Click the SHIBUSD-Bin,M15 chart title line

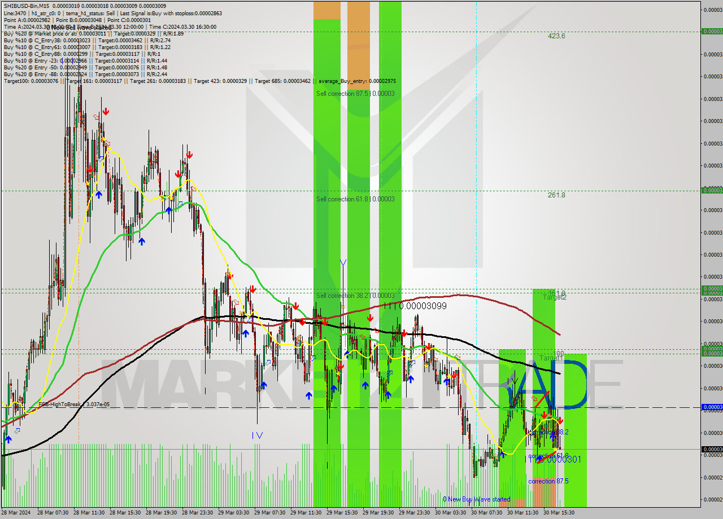(x=85, y=6)
